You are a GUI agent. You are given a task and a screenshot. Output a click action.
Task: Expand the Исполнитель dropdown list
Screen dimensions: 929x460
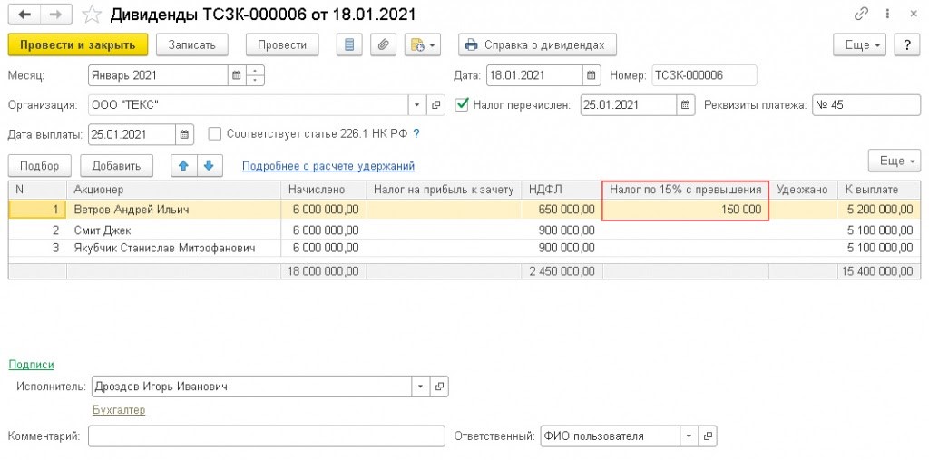click(x=420, y=387)
